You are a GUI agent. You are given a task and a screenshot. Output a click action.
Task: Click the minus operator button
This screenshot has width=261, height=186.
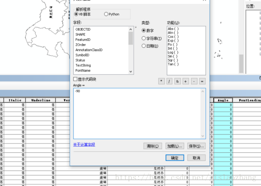pos(194,81)
